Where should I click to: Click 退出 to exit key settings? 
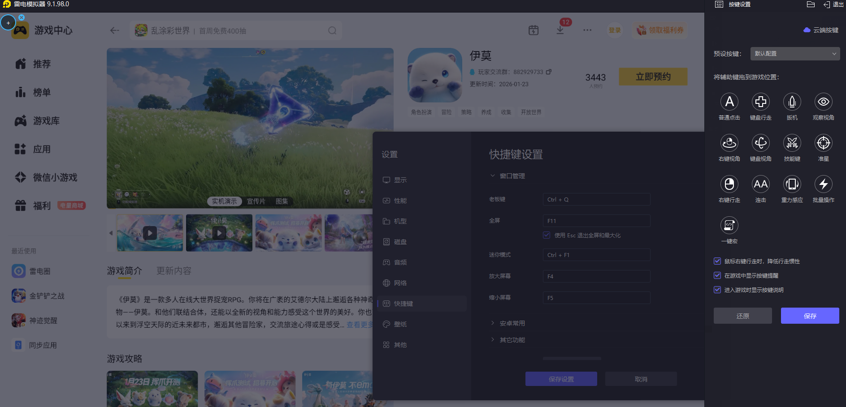click(833, 4)
